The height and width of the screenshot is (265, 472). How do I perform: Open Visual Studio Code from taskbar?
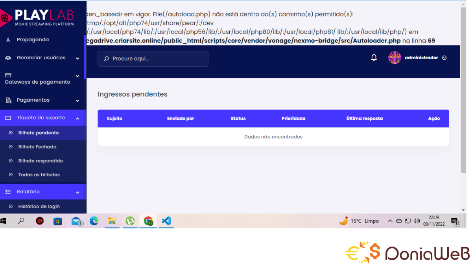[x=166, y=221]
